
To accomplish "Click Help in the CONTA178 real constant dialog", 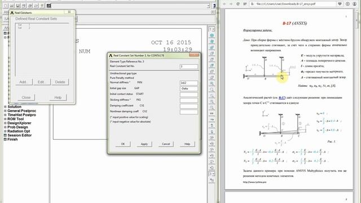I will [x=187, y=144].
